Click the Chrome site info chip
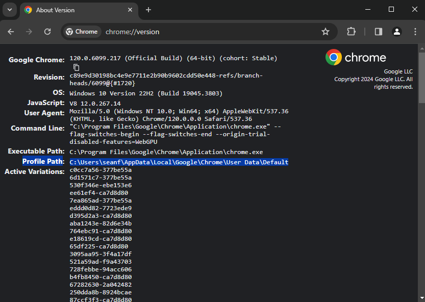This screenshot has width=425, height=302. tap(82, 32)
